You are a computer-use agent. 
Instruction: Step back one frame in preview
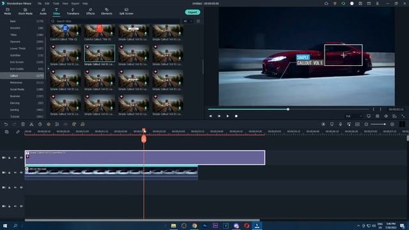coord(210,116)
